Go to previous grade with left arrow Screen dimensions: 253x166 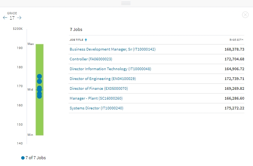5,18
